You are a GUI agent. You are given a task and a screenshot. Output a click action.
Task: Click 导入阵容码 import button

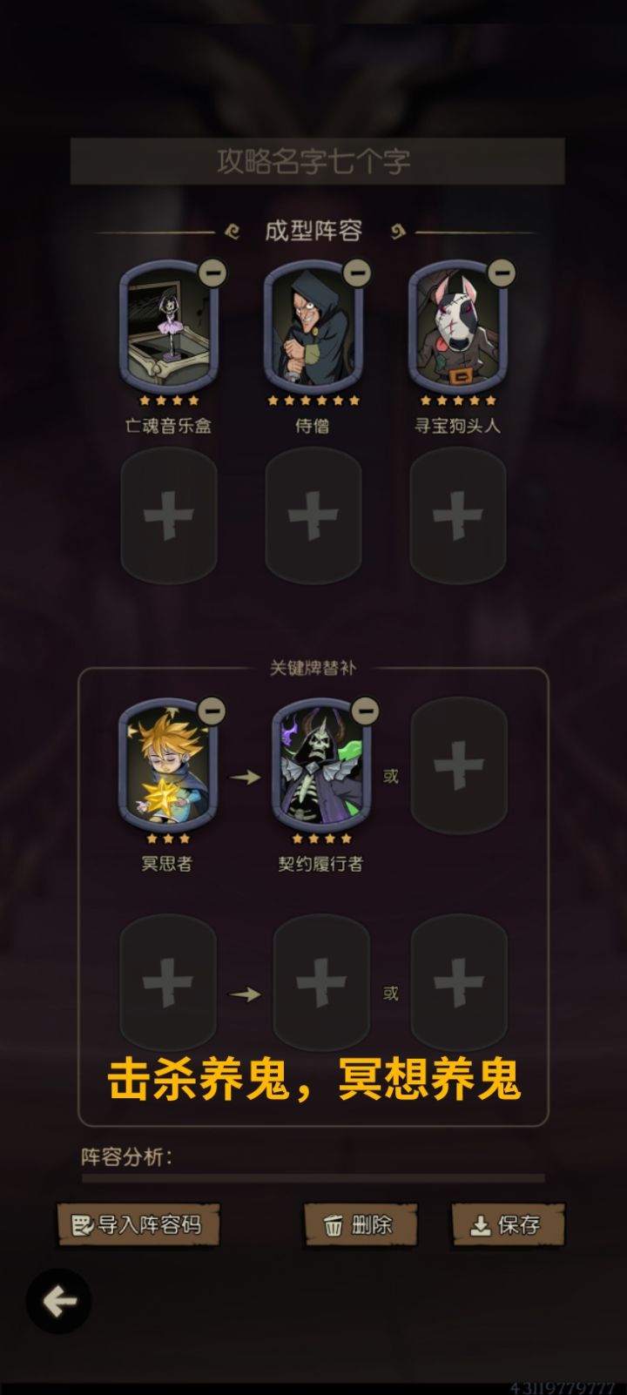click(138, 1225)
